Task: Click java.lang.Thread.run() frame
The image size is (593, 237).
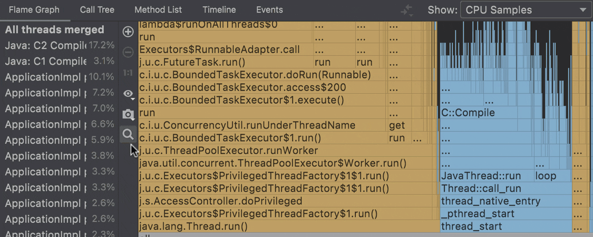Action: click(289, 227)
